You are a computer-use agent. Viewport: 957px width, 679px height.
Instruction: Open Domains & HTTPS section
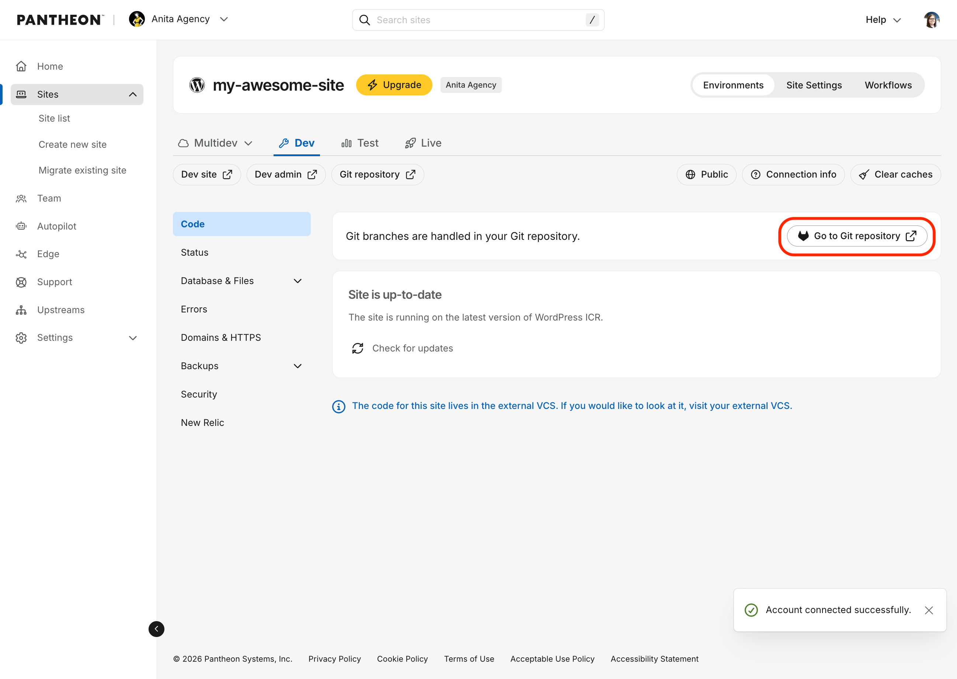242,338
